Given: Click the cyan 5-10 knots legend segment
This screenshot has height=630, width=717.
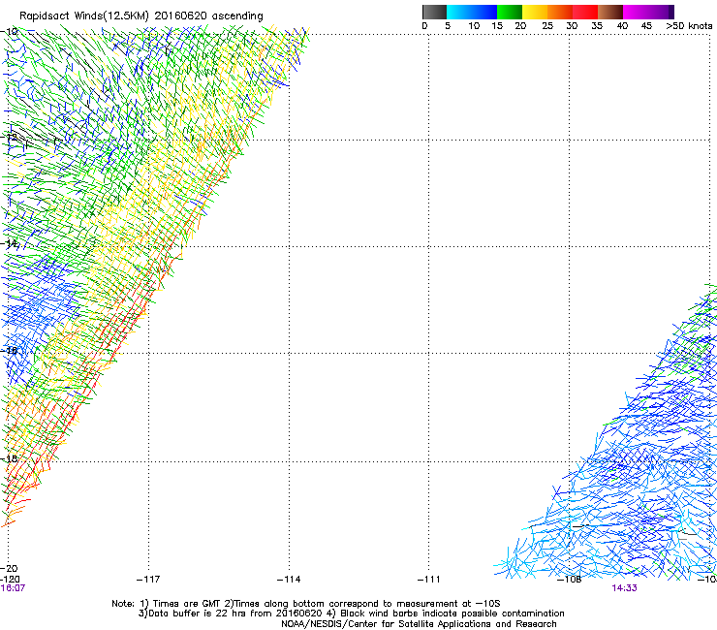Looking at the screenshot, I should click(x=459, y=12).
